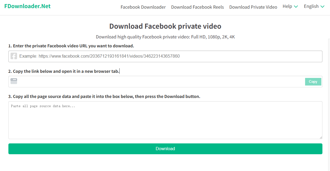Click the chevron arrow beside Help
This screenshot has width=330, height=171.
[296, 7]
